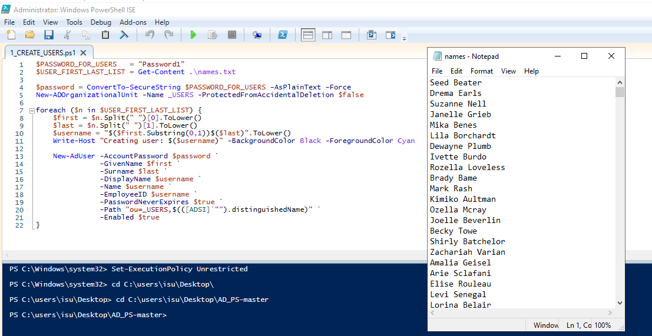Stop operation toolbar button

click(x=231, y=35)
